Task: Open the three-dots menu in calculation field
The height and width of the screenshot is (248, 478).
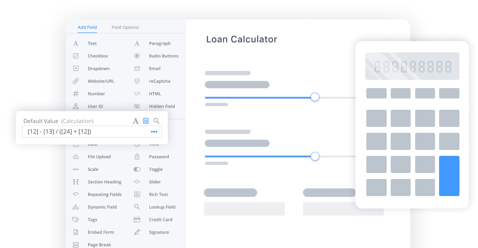Action: pyautogui.click(x=154, y=131)
